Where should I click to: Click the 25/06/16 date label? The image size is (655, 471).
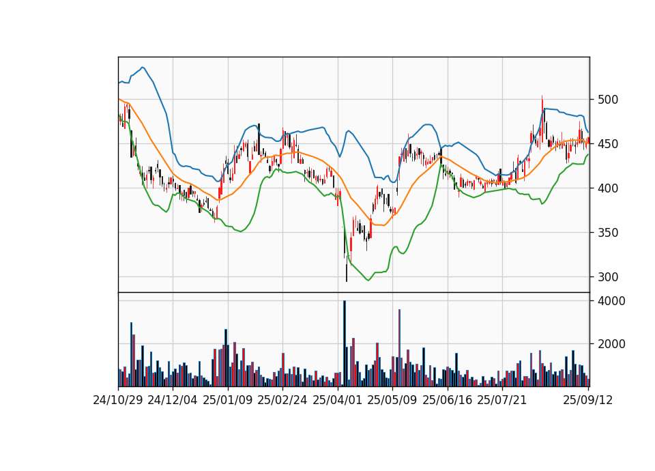click(448, 400)
